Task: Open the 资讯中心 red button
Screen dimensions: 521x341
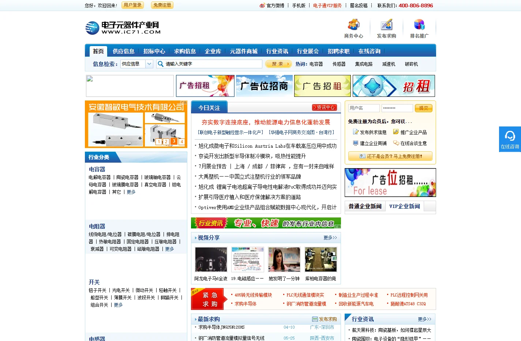Action: pyautogui.click(x=324, y=107)
